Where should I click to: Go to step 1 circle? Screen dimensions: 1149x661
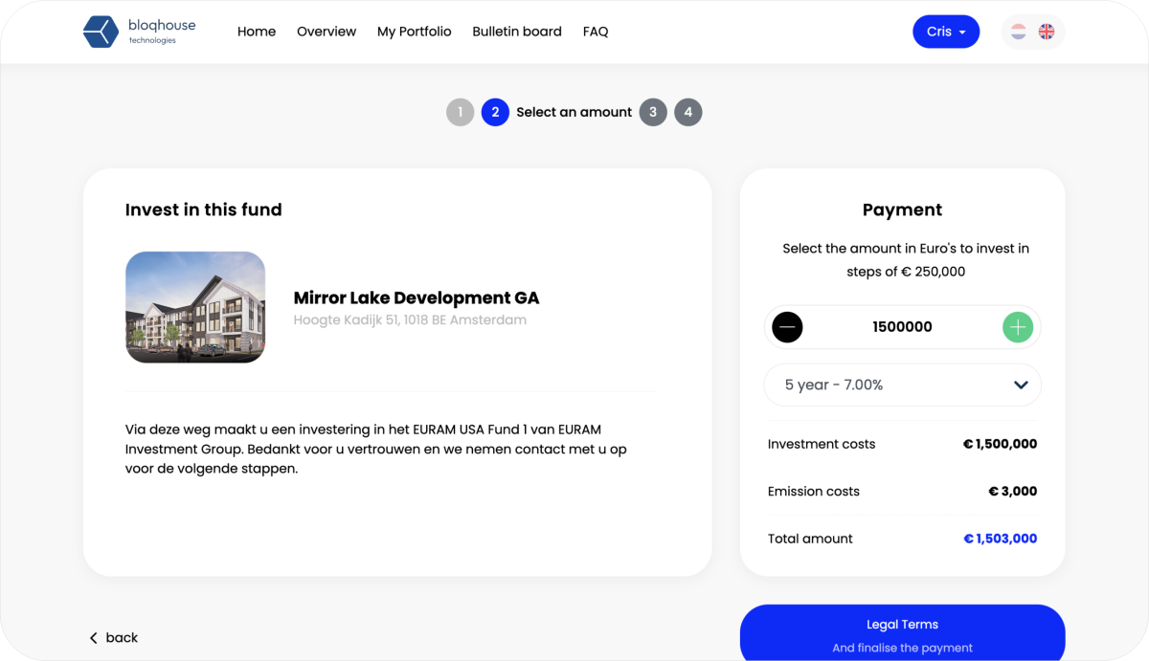coord(460,112)
